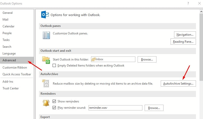Open the Search options category
This screenshot has height=119, width=203.
tap(17, 47)
